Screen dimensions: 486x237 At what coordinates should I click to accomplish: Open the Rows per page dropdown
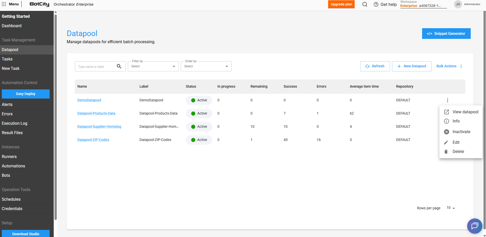(451, 208)
